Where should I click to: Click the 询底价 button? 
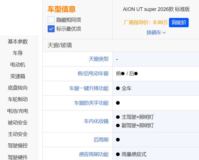(179, 23)
